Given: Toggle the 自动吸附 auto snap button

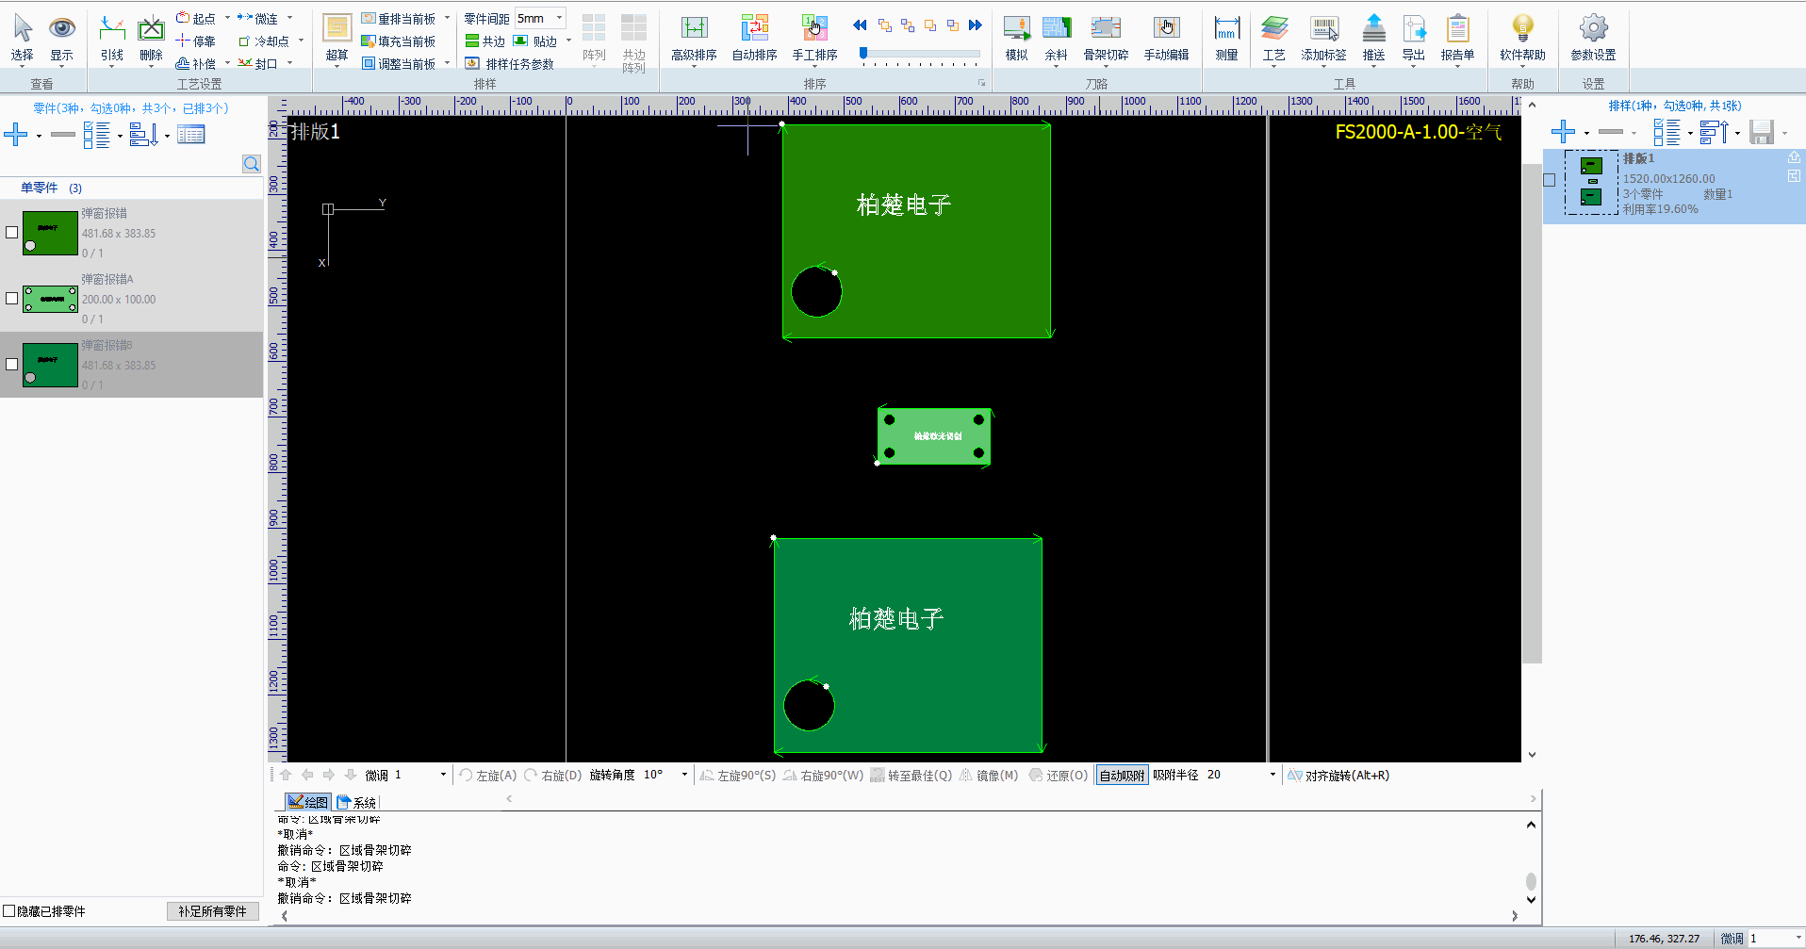Looking at the screenshot, I should pos(1122,776).
